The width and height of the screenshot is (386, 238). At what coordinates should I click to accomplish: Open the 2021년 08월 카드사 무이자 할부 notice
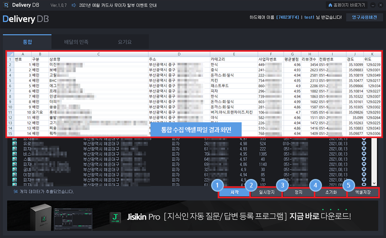tap(118, 5)
